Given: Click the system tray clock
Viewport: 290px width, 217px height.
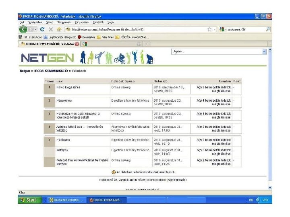Looking at the screenshot, I should click(265, 200).
